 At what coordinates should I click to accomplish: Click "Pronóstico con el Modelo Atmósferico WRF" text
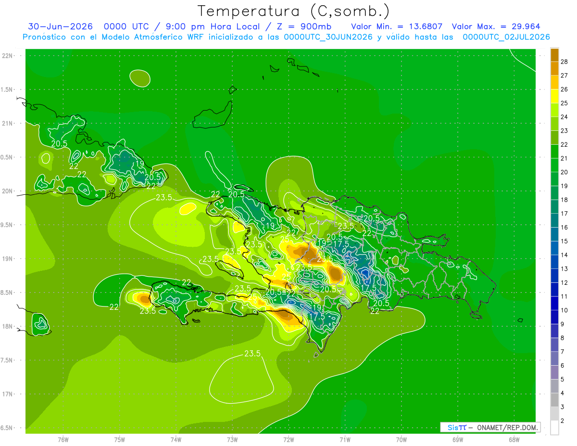[114, 37]
